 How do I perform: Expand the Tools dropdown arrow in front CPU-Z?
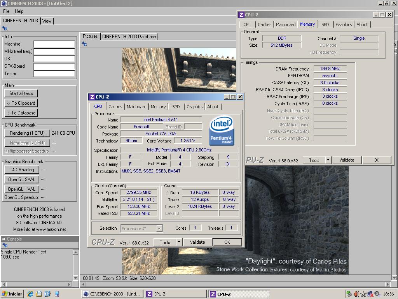coord(179,242)
